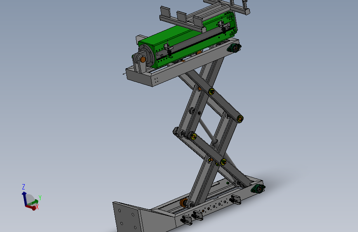
Task: Select the orange pin at the actuator clevis end
Action: click(x=143, y=59)
